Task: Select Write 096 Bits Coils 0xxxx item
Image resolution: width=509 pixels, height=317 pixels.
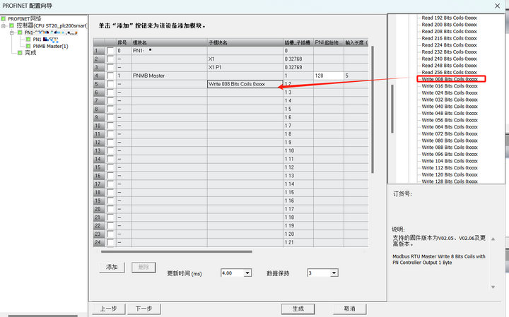Action: [x=450, y=154]
